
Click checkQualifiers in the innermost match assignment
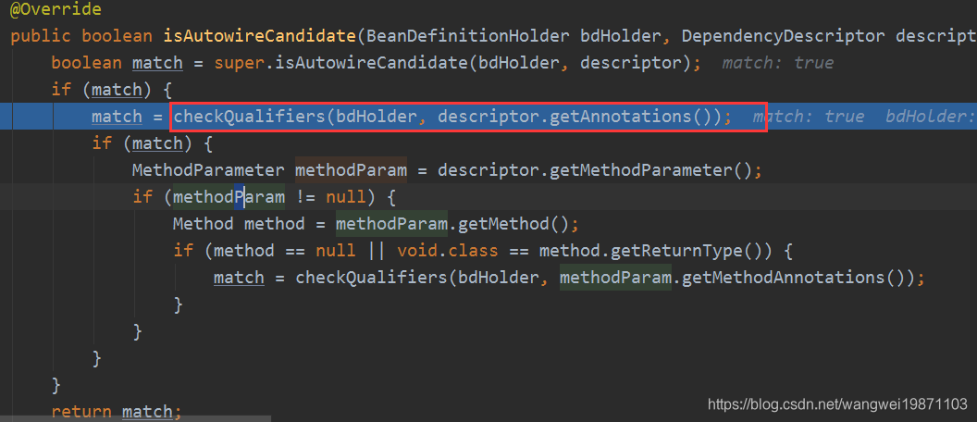371,278
